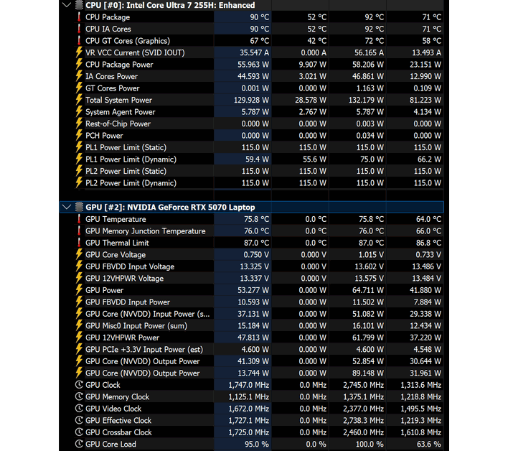Select the PL2 Power Limit (Static) label
Screen dimensions: 508x451
click(x=126, y=171)
